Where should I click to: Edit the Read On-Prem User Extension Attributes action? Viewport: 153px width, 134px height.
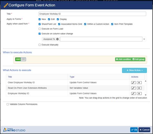coord(134,88)
